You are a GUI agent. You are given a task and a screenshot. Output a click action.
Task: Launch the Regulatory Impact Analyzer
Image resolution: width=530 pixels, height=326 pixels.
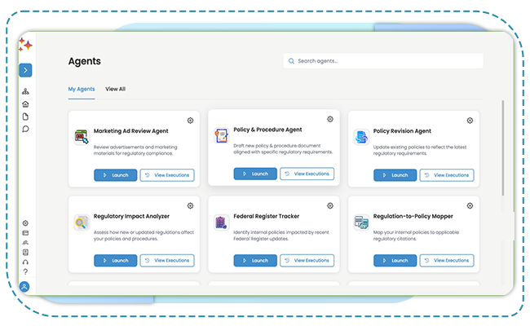click(x=116, y=261)
